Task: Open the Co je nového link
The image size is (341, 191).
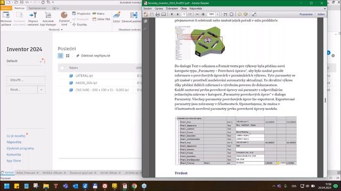Action: tap(16, 136)
